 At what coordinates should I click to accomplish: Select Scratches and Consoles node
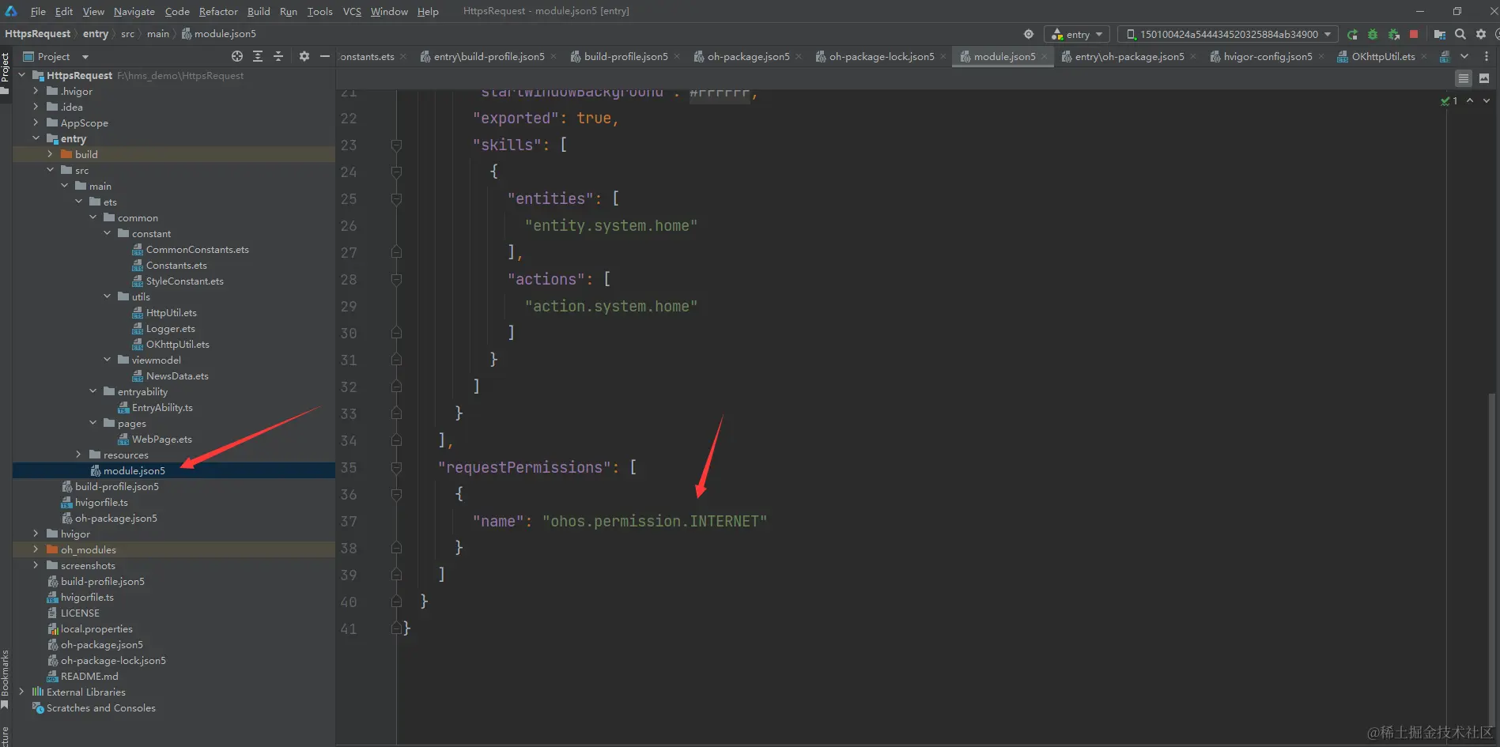pos(100,707)
